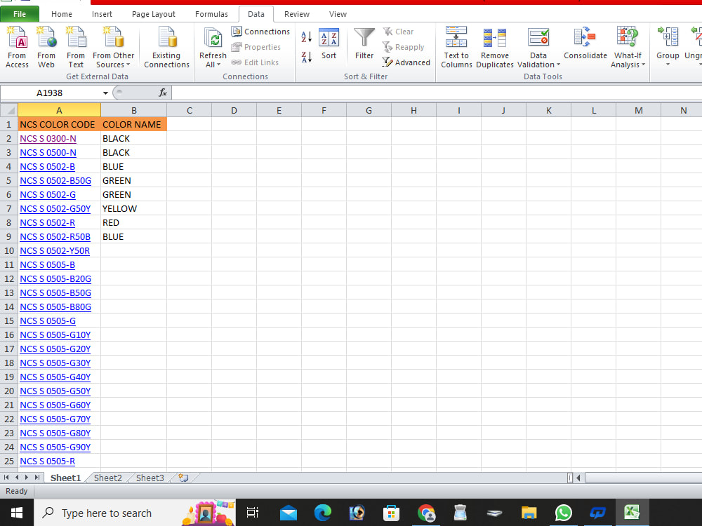Open Existing Connections dialog

(x=166, y=47)
